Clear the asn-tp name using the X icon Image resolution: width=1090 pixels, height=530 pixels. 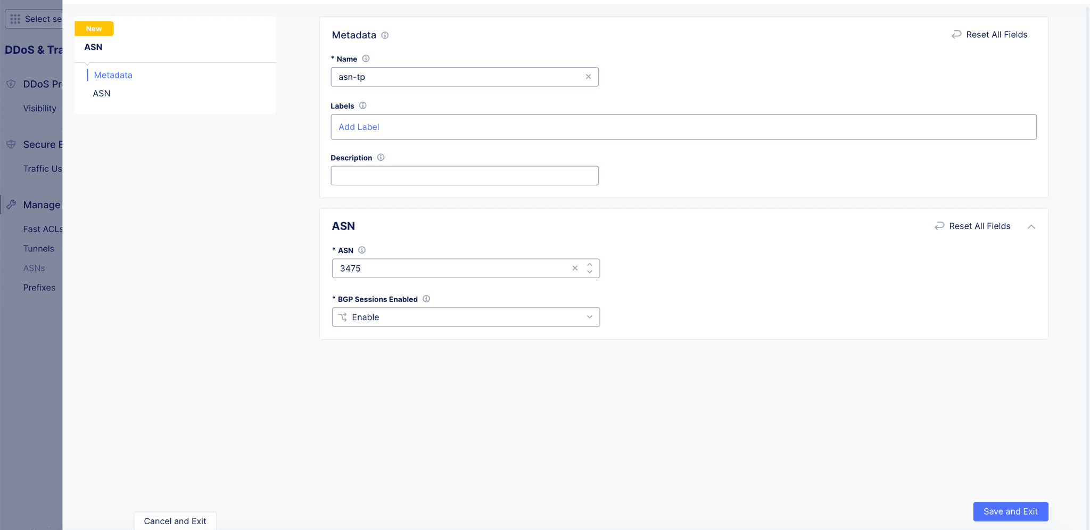[588, 77]
